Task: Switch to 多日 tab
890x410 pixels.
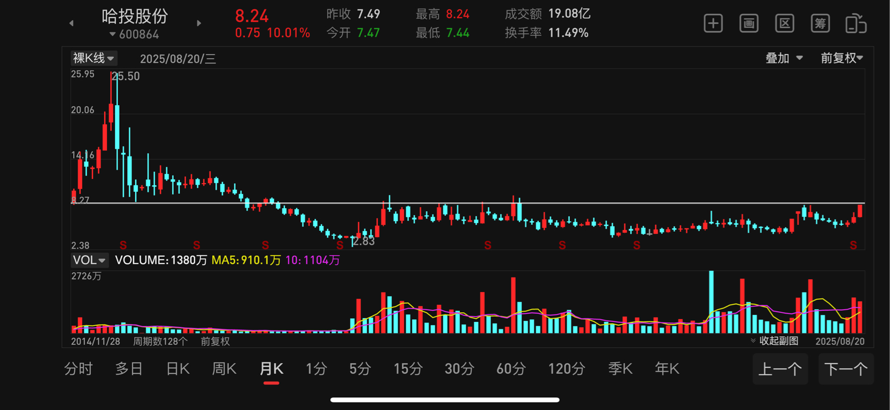Action: [129, 369]
